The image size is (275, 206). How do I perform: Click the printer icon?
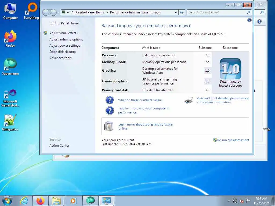[189, 100]
